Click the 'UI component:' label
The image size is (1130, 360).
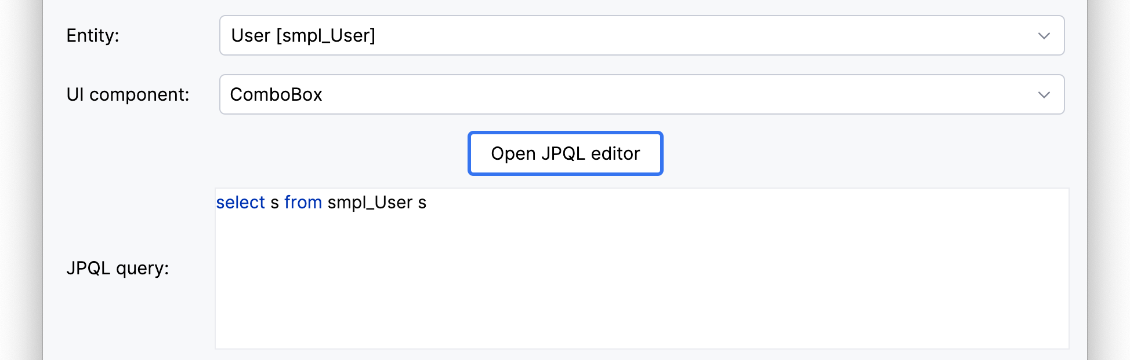coord(128,95)
